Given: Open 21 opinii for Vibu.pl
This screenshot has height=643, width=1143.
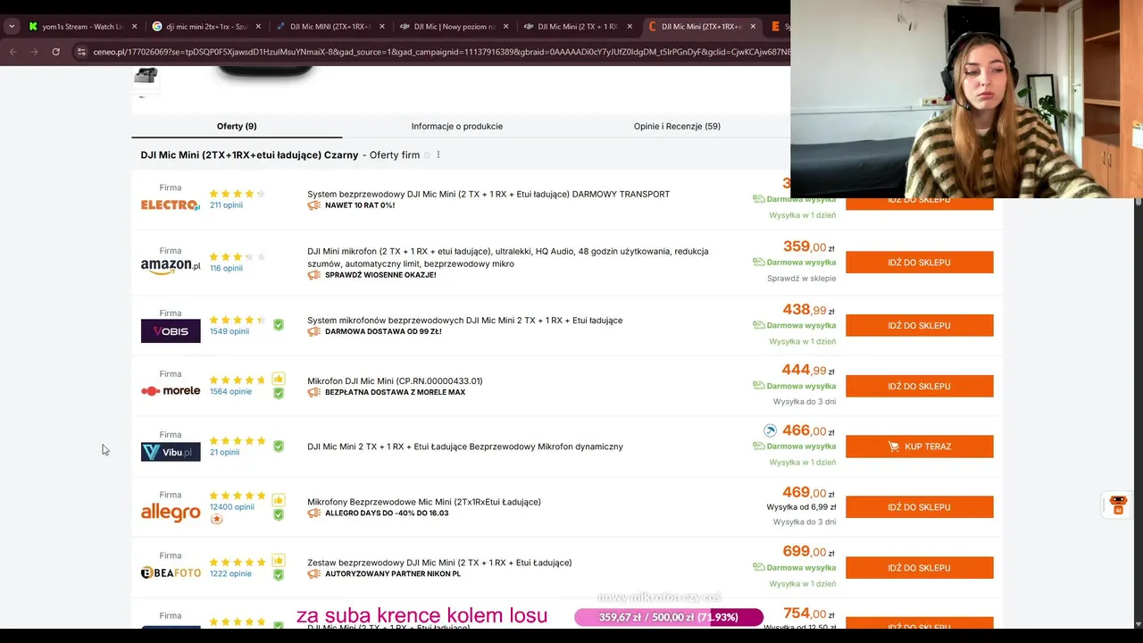Looking at the screenshot, I should pos(224,452).
